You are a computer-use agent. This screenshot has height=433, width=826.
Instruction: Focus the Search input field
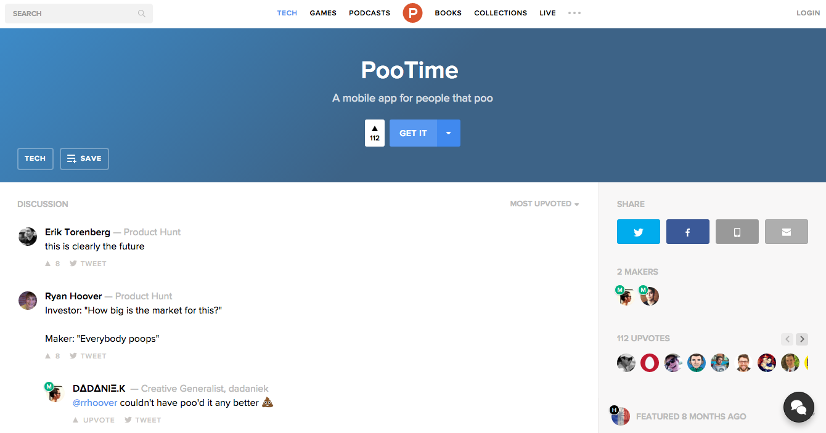coord(79,14)
